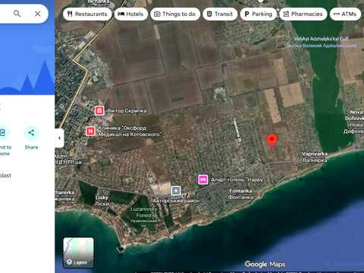This screenshot has height=273, width=364.
Task: Open Апарт готель Happy hotel marker
Action: click(x=203, y=180)
